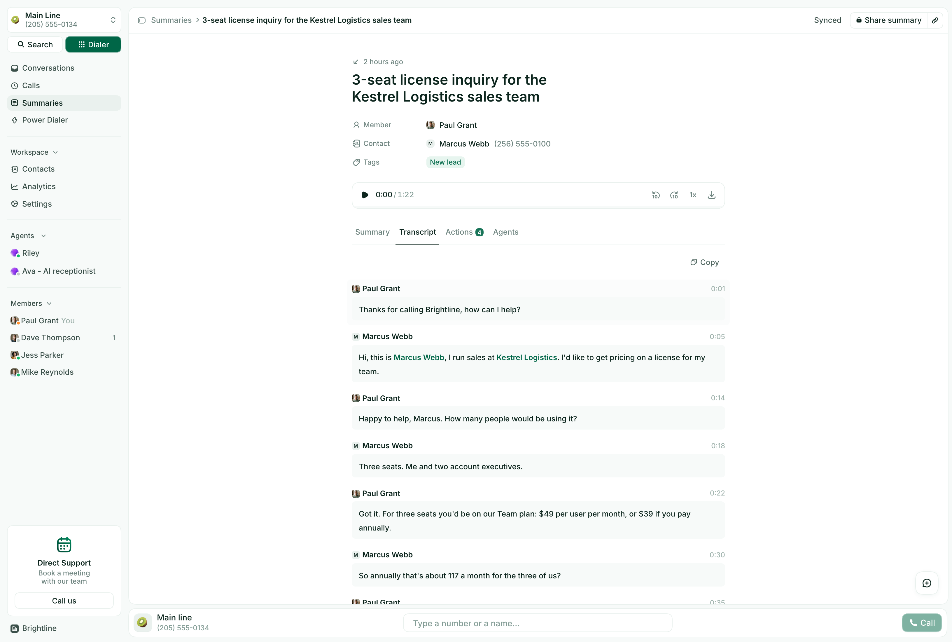This screenshot has width=952, height=642.
Task: Change 1x playback speed
Action: coord(693,195)
